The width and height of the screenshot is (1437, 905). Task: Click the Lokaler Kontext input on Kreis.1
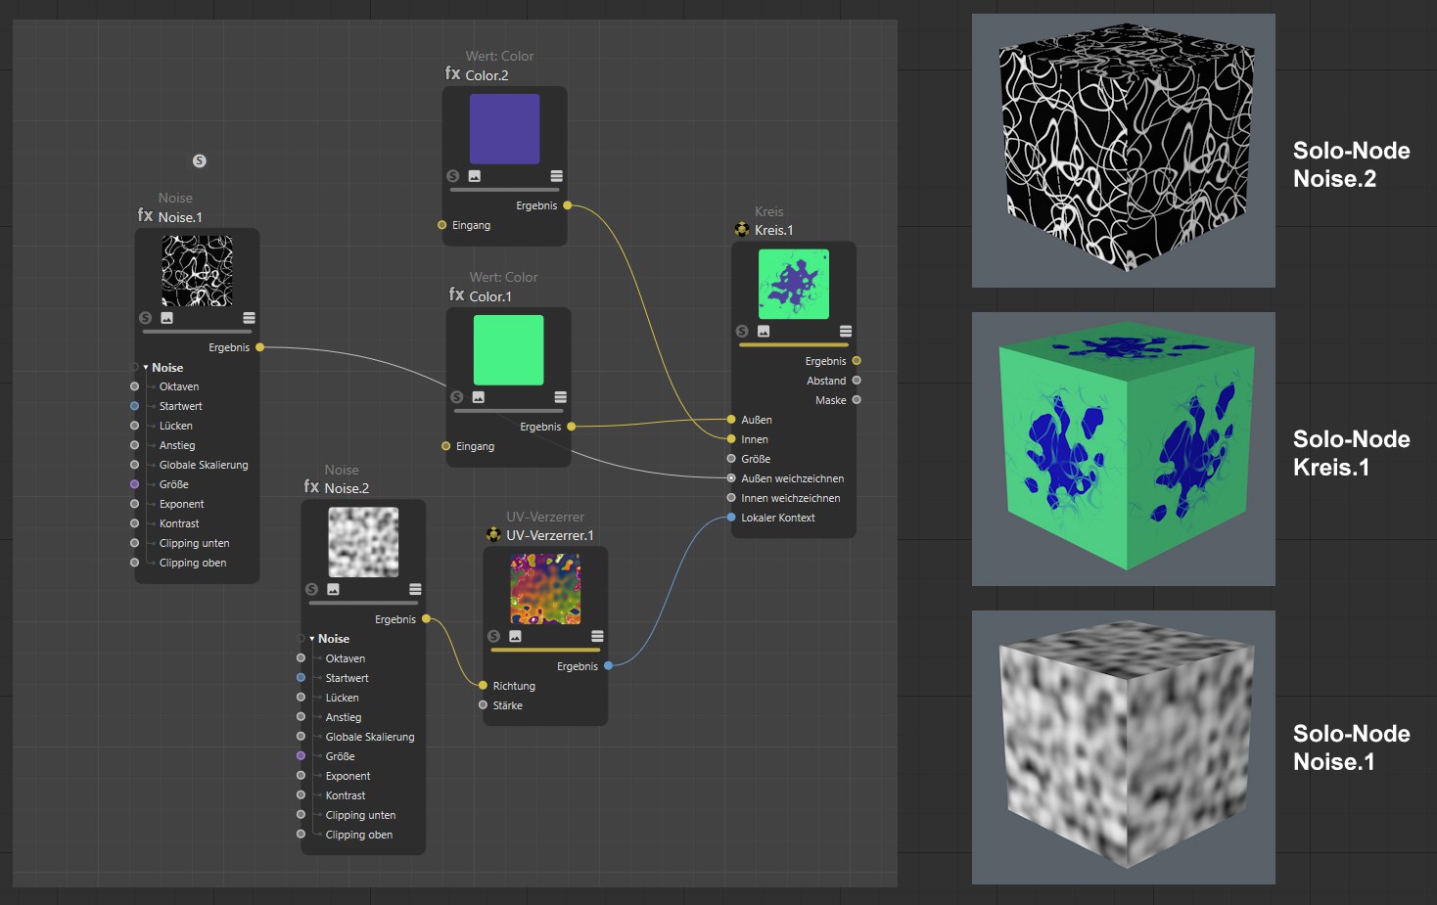(x=731, y=518)
